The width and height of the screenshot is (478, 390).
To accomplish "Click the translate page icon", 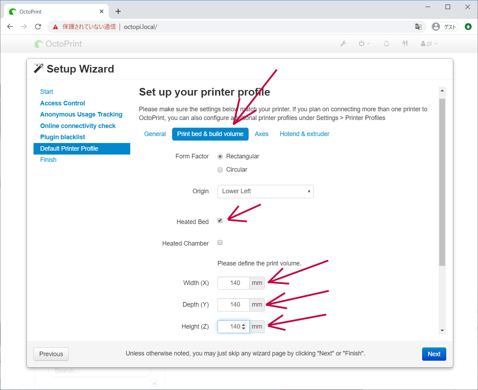I will pos(418,27).
